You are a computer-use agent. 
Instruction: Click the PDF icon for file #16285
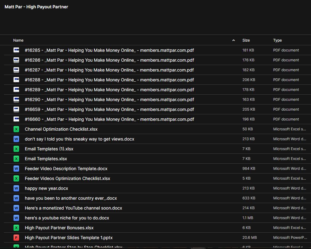16,50
